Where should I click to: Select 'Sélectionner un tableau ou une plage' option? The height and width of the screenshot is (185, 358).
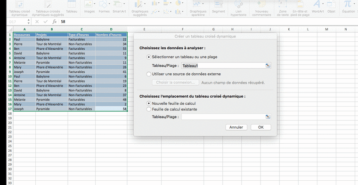coord(149,57)
